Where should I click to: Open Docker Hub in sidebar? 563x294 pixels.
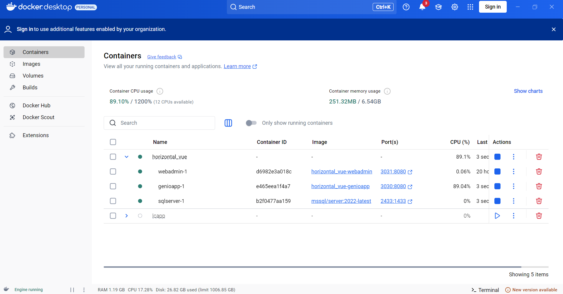tap(44, 106)
